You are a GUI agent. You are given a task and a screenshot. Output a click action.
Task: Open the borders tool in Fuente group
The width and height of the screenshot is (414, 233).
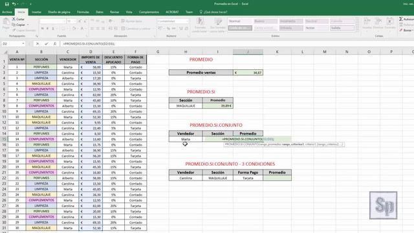[63, 28]
